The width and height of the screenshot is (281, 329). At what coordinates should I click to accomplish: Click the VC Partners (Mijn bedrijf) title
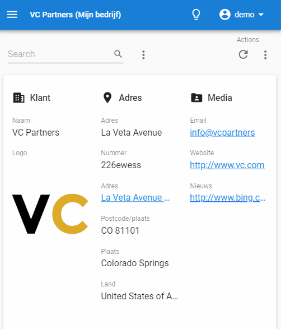pyautogui.click(x=76, y=15)
